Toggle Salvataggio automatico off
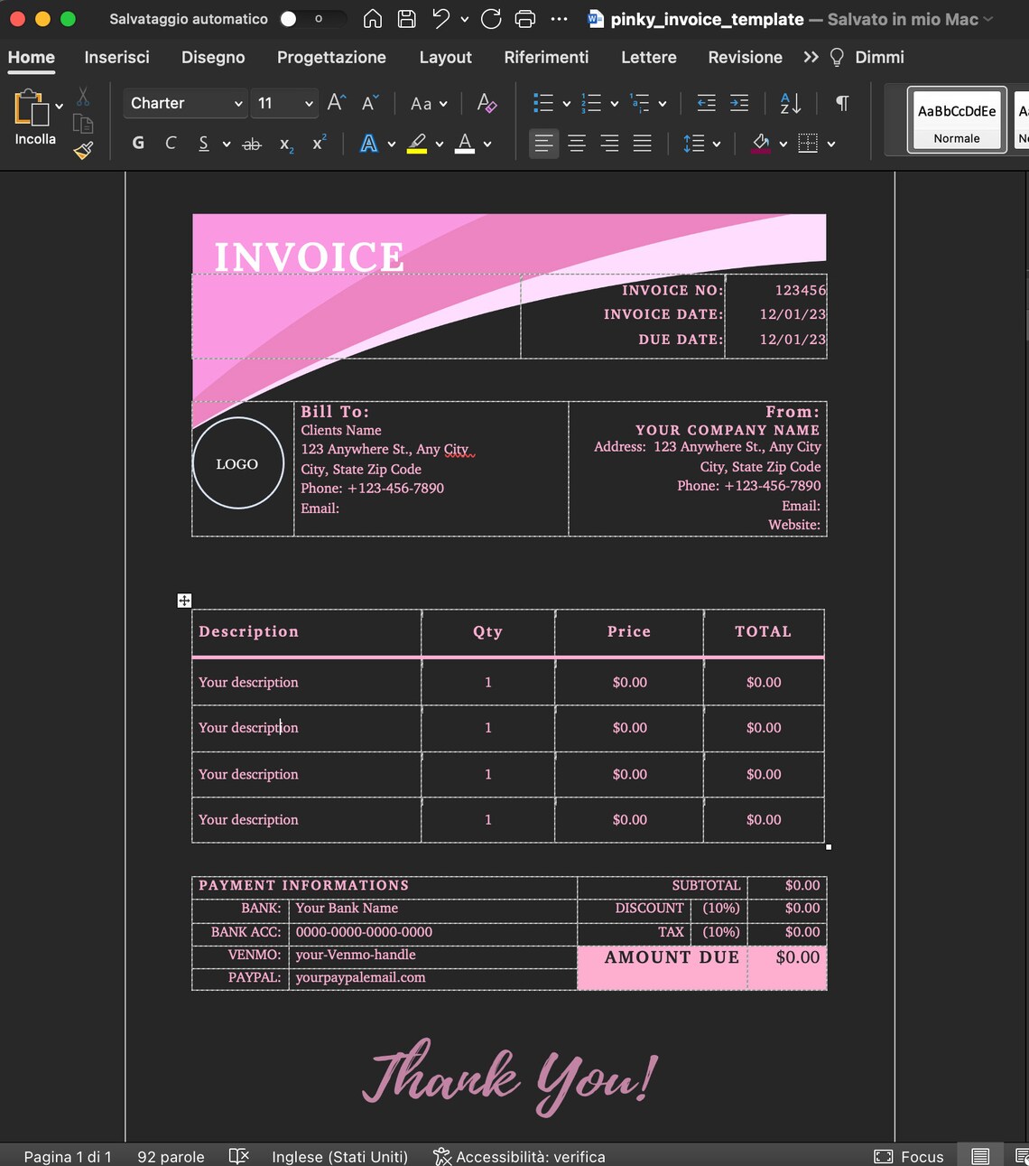1029x1166 pixels. coord(311,18)
